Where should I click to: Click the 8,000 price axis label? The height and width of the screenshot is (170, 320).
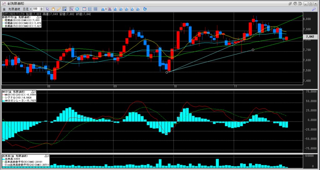[307, 19]
